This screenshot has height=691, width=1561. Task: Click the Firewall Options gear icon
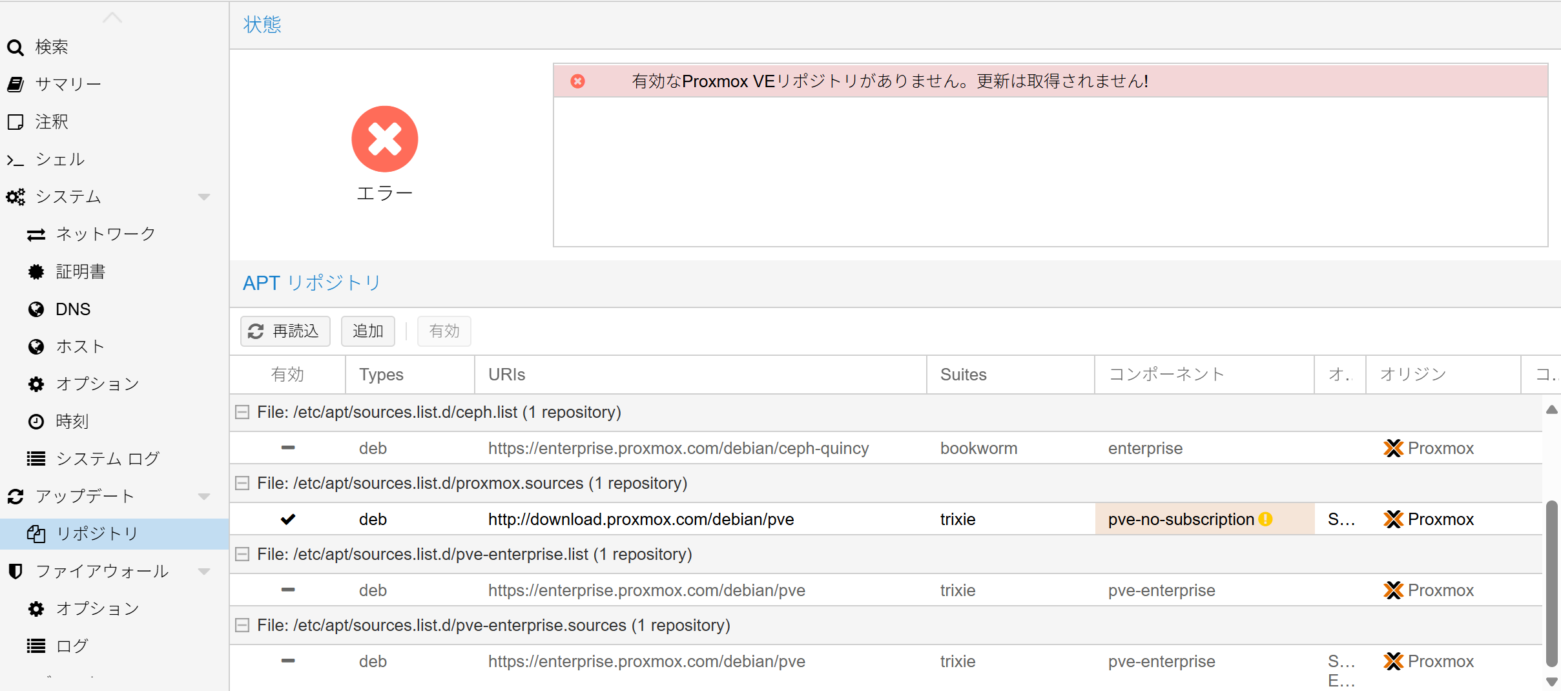point(36,609)
